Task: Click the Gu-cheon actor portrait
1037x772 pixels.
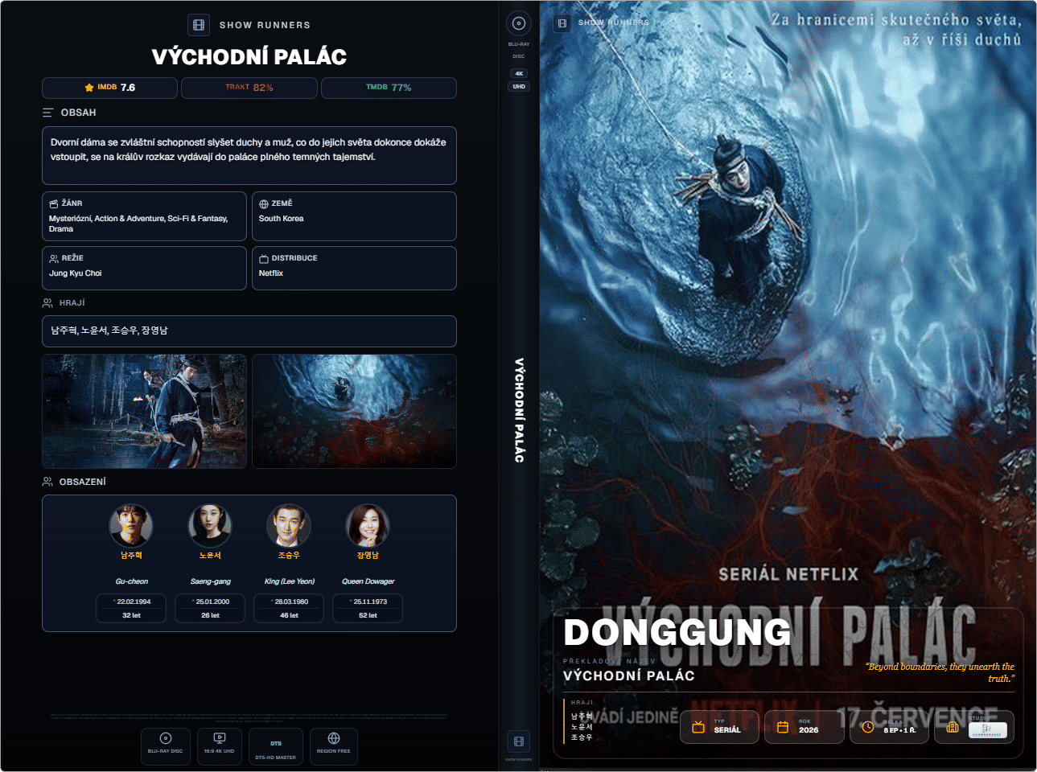Action: [x=131, y=525]
